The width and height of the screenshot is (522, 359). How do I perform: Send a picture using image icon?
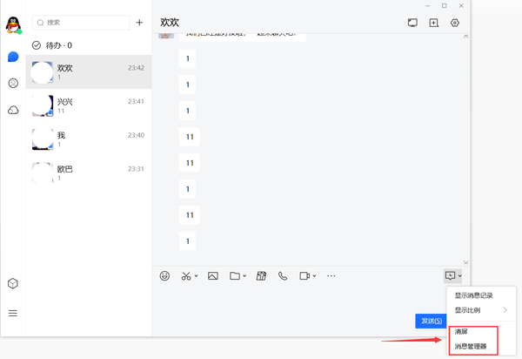[x=213, y=275]
